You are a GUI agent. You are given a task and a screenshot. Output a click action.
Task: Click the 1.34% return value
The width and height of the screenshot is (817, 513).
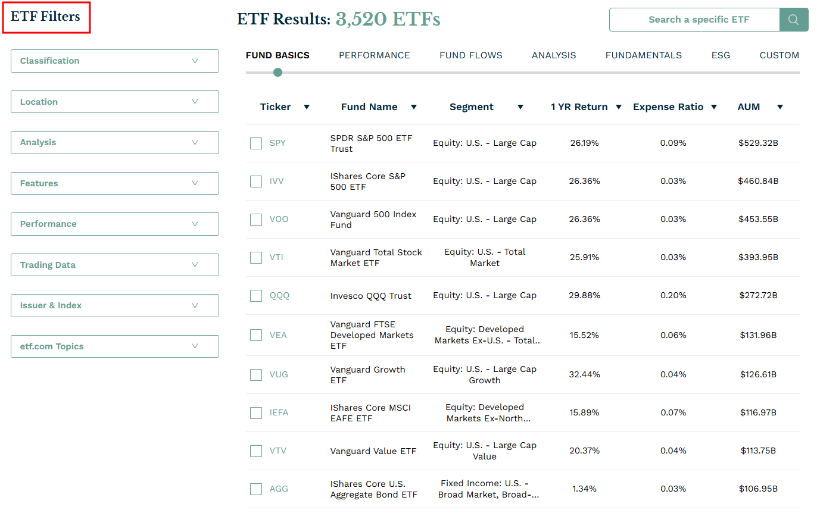pos(584,489)
